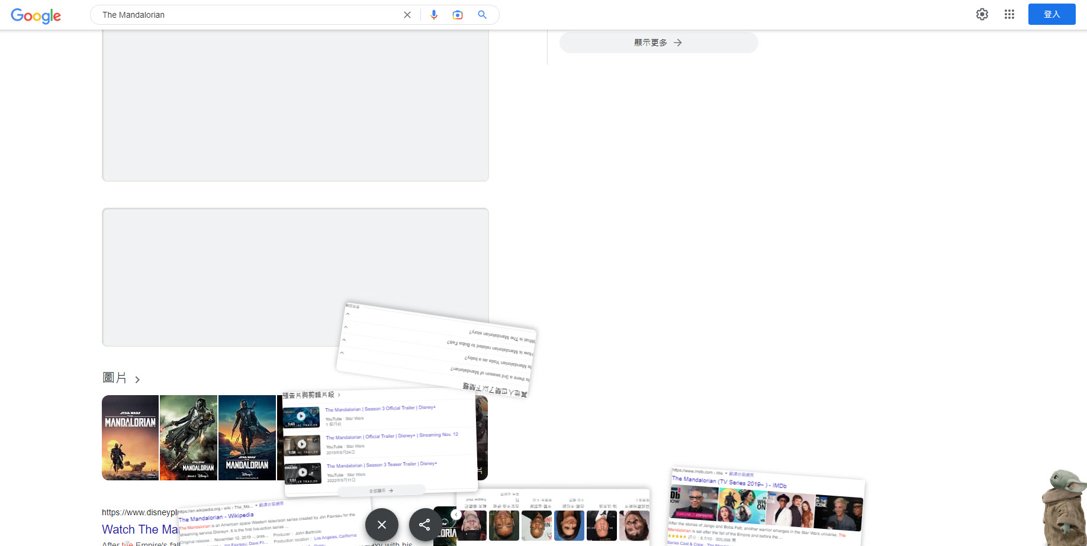Select the sixth upside-down cast photo
The width and height of the screenshot is (1087, 546).
click(634, 525)
